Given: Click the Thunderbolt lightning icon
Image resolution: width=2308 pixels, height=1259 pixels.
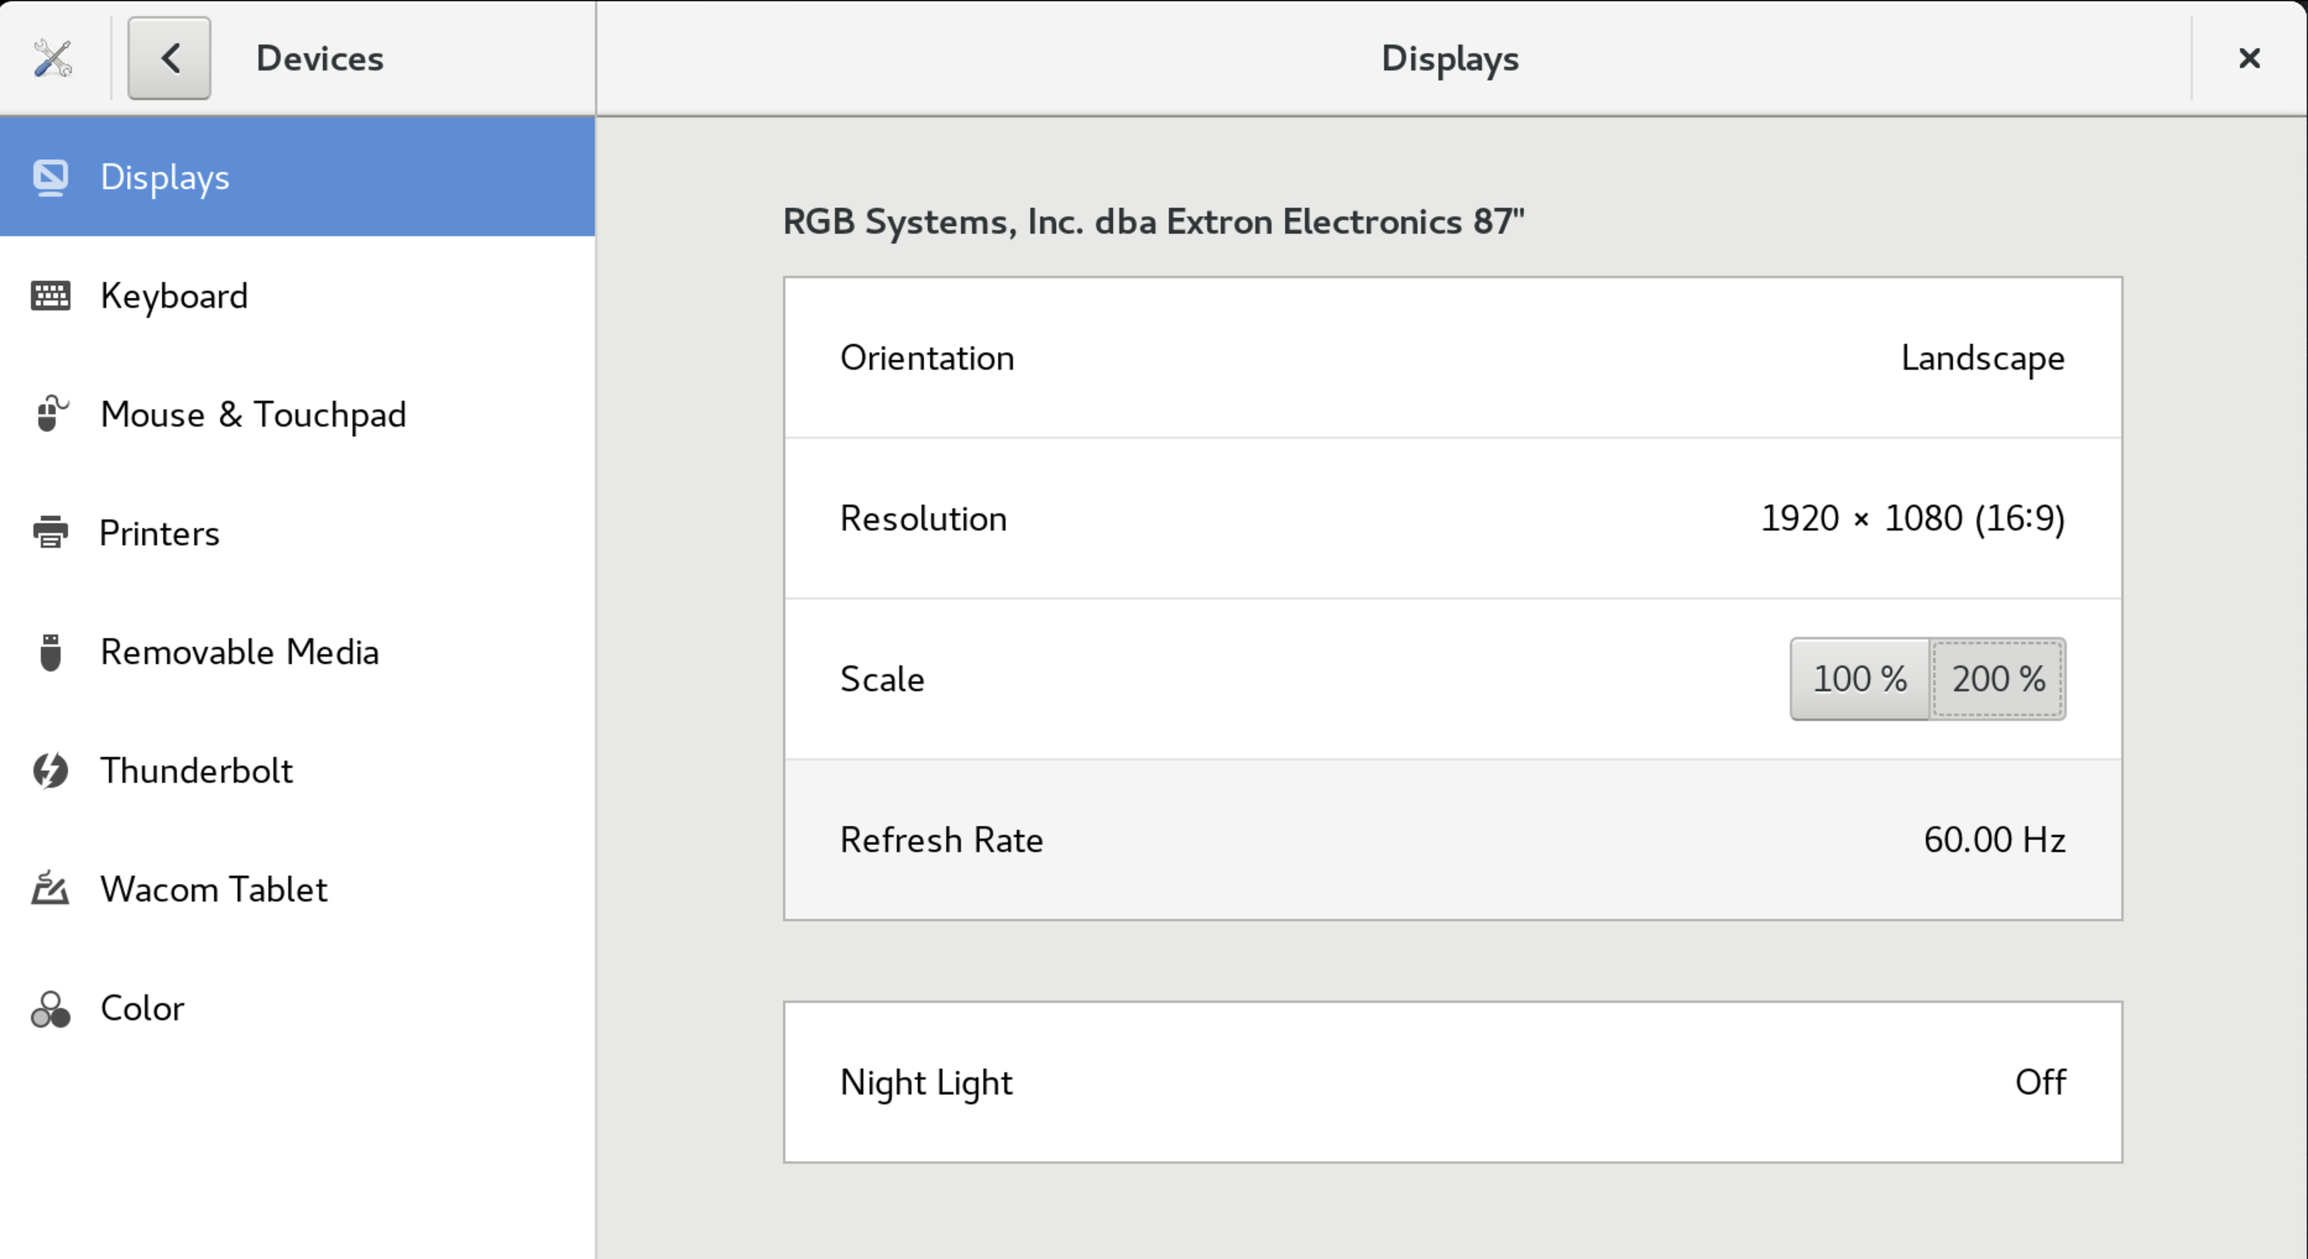Looking at the screenshot, I should coord(50,770).
